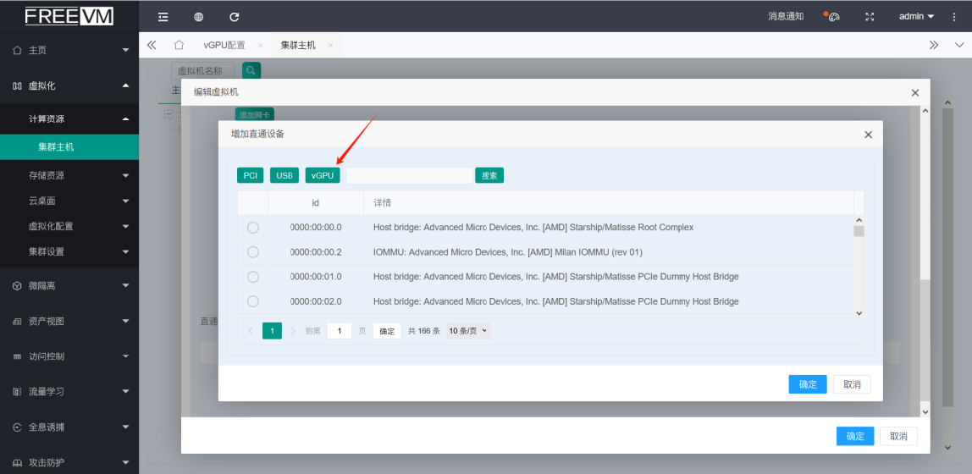Click the dashboard gauge icon

(833, 17)
